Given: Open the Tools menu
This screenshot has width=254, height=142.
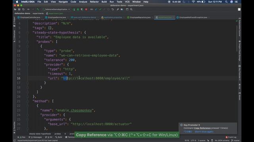Looking at the screenshot, I should [119, 2].
